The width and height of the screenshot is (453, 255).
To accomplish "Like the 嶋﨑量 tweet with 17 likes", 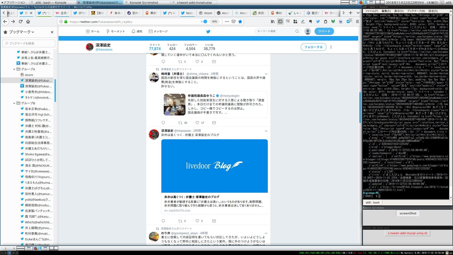I will (x=200, y=123).
